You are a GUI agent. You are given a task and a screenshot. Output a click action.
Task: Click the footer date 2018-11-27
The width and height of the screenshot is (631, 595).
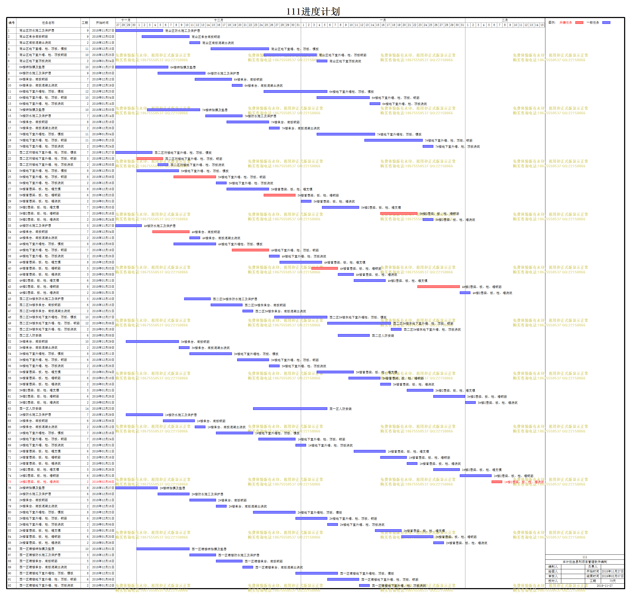605,586
